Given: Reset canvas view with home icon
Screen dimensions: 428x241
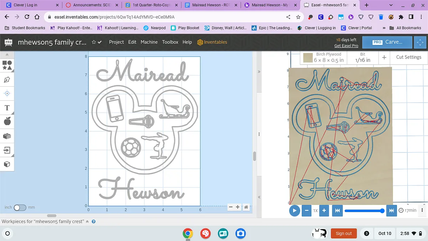Looking at the screenshot, I should (246, 207).
